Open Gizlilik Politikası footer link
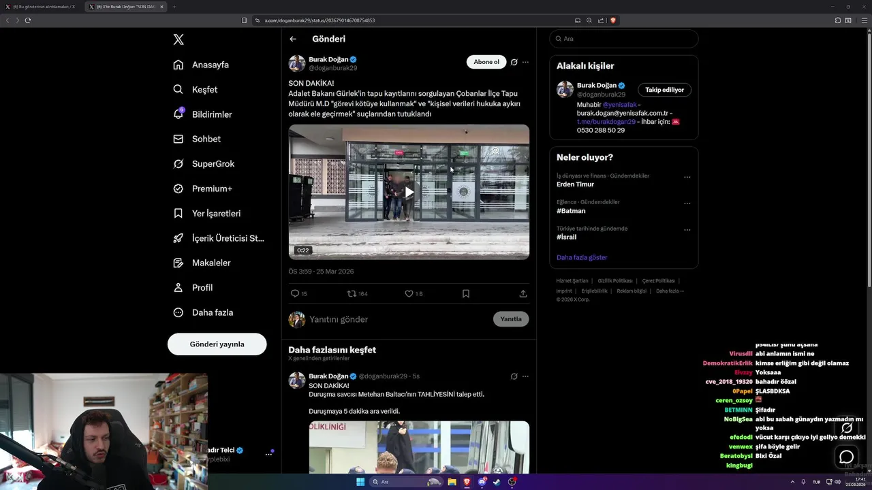 click(x=615, y=281)
